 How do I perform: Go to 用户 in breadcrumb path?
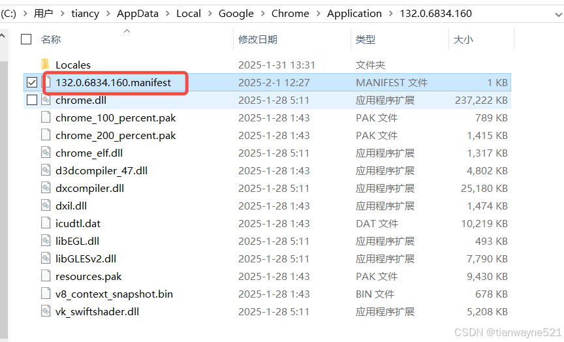pos(44,14)
